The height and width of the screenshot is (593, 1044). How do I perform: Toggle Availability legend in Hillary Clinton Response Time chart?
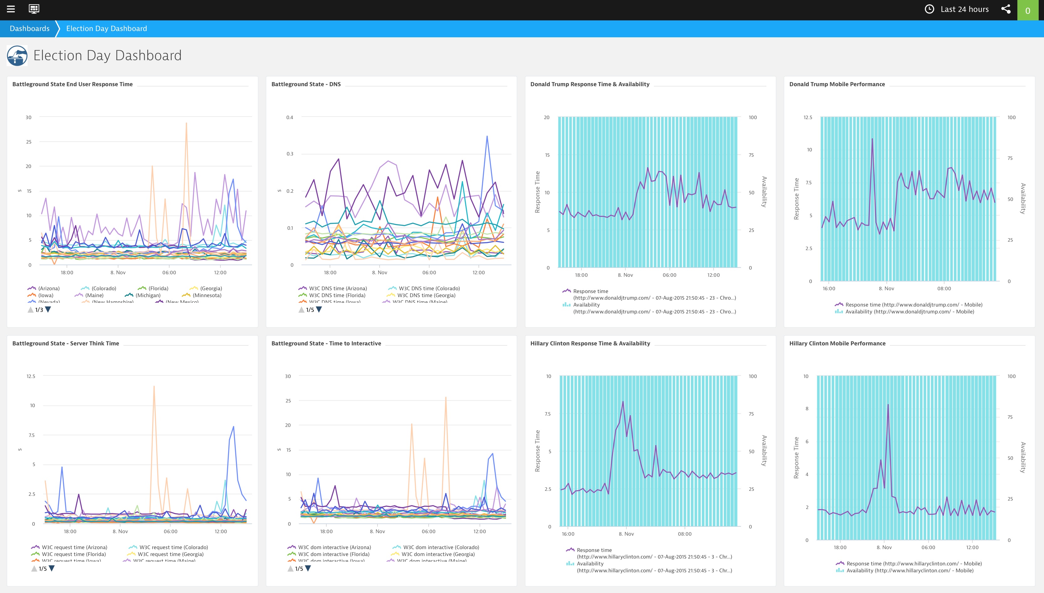(649, 567)
